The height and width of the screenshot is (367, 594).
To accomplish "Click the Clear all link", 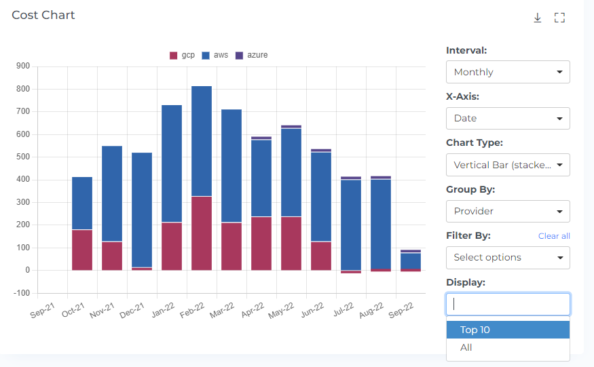I will 554,236.
